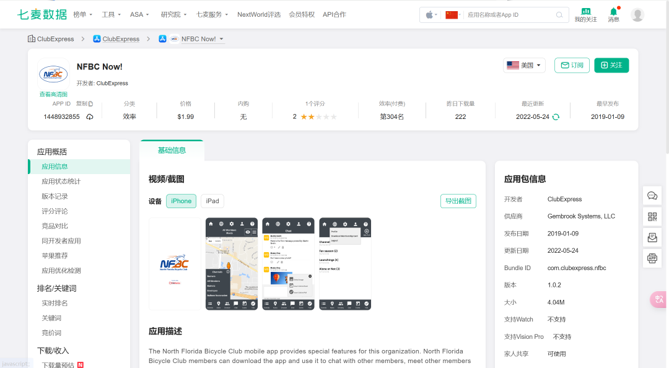Open the QR code floating icon
The height and width of the screenshot is (368, 669).
pyautogui.click(x=652, y=216)
